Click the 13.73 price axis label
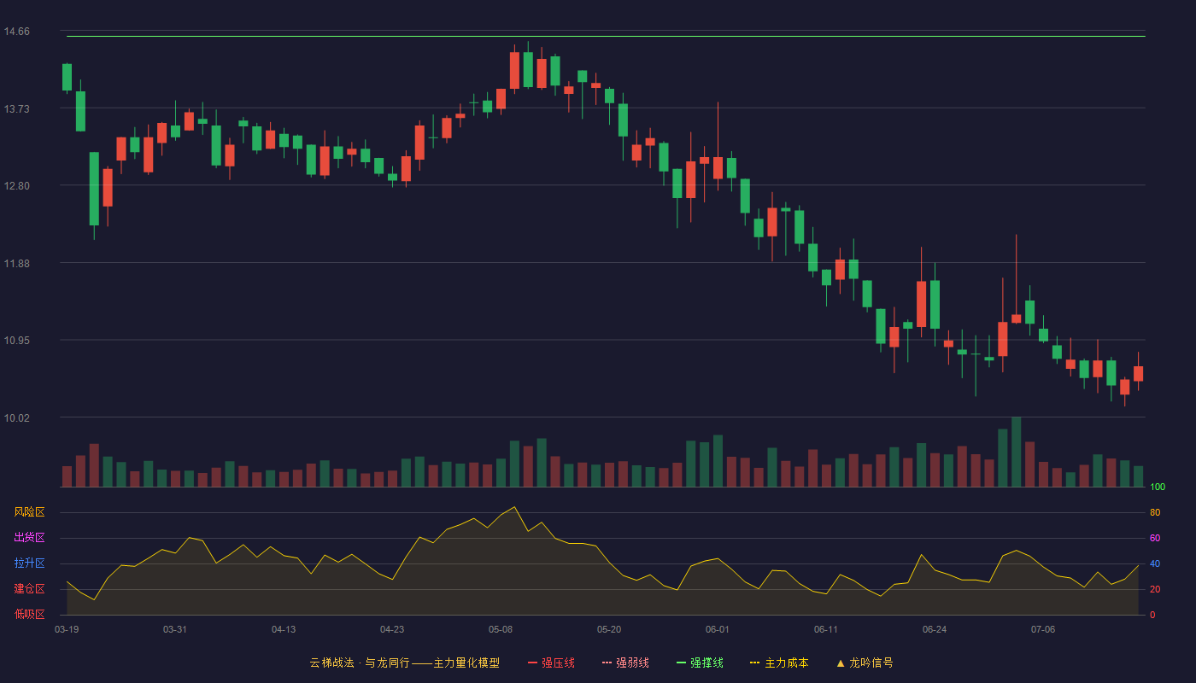The height and width of the screenshot is (683, 1196). 16,108
